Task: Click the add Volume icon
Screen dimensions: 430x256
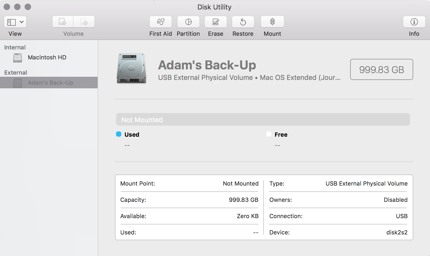Action: point(63,22)
